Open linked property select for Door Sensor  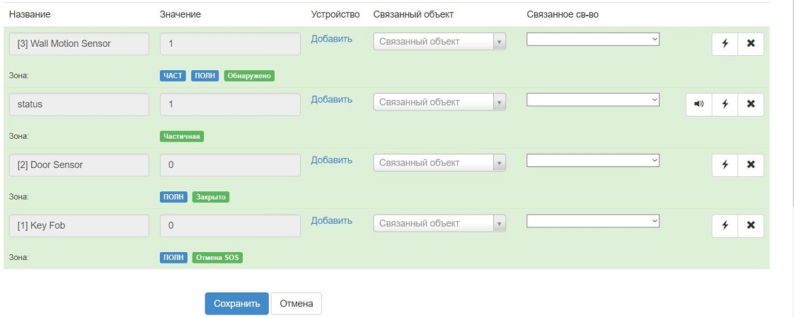pos(593,161)
